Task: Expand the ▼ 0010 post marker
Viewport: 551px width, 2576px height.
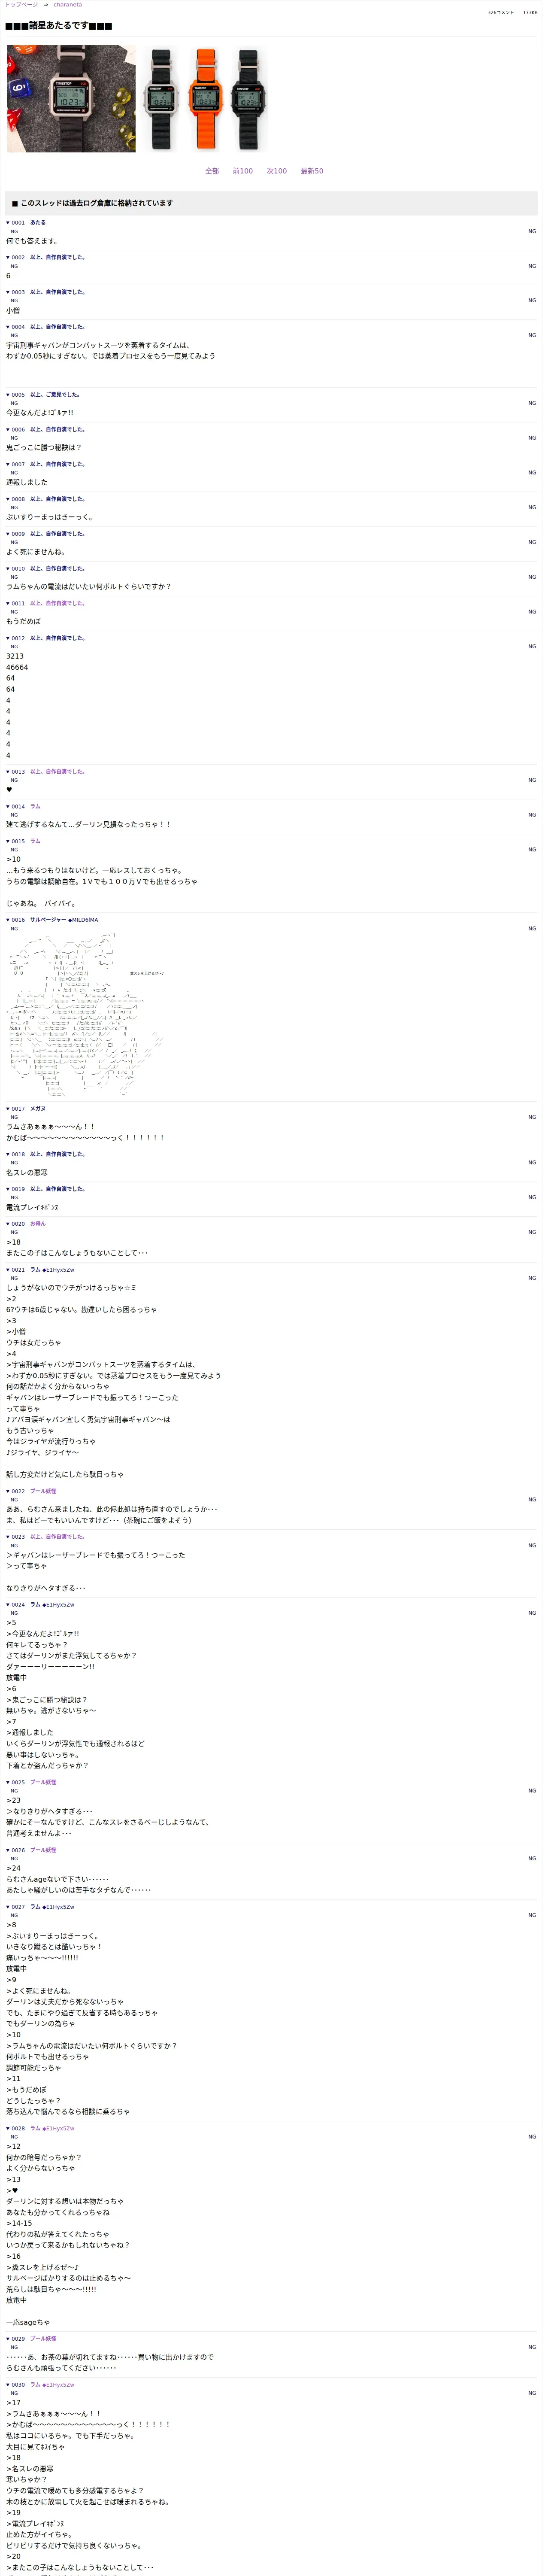Action: [16, 569]
